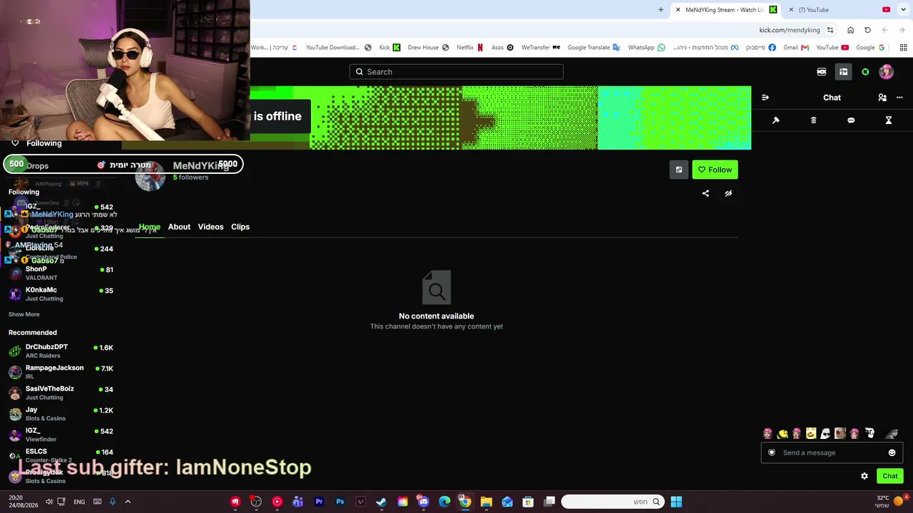
Task: Open the Drew House bookmark
Action: [428, 48]
